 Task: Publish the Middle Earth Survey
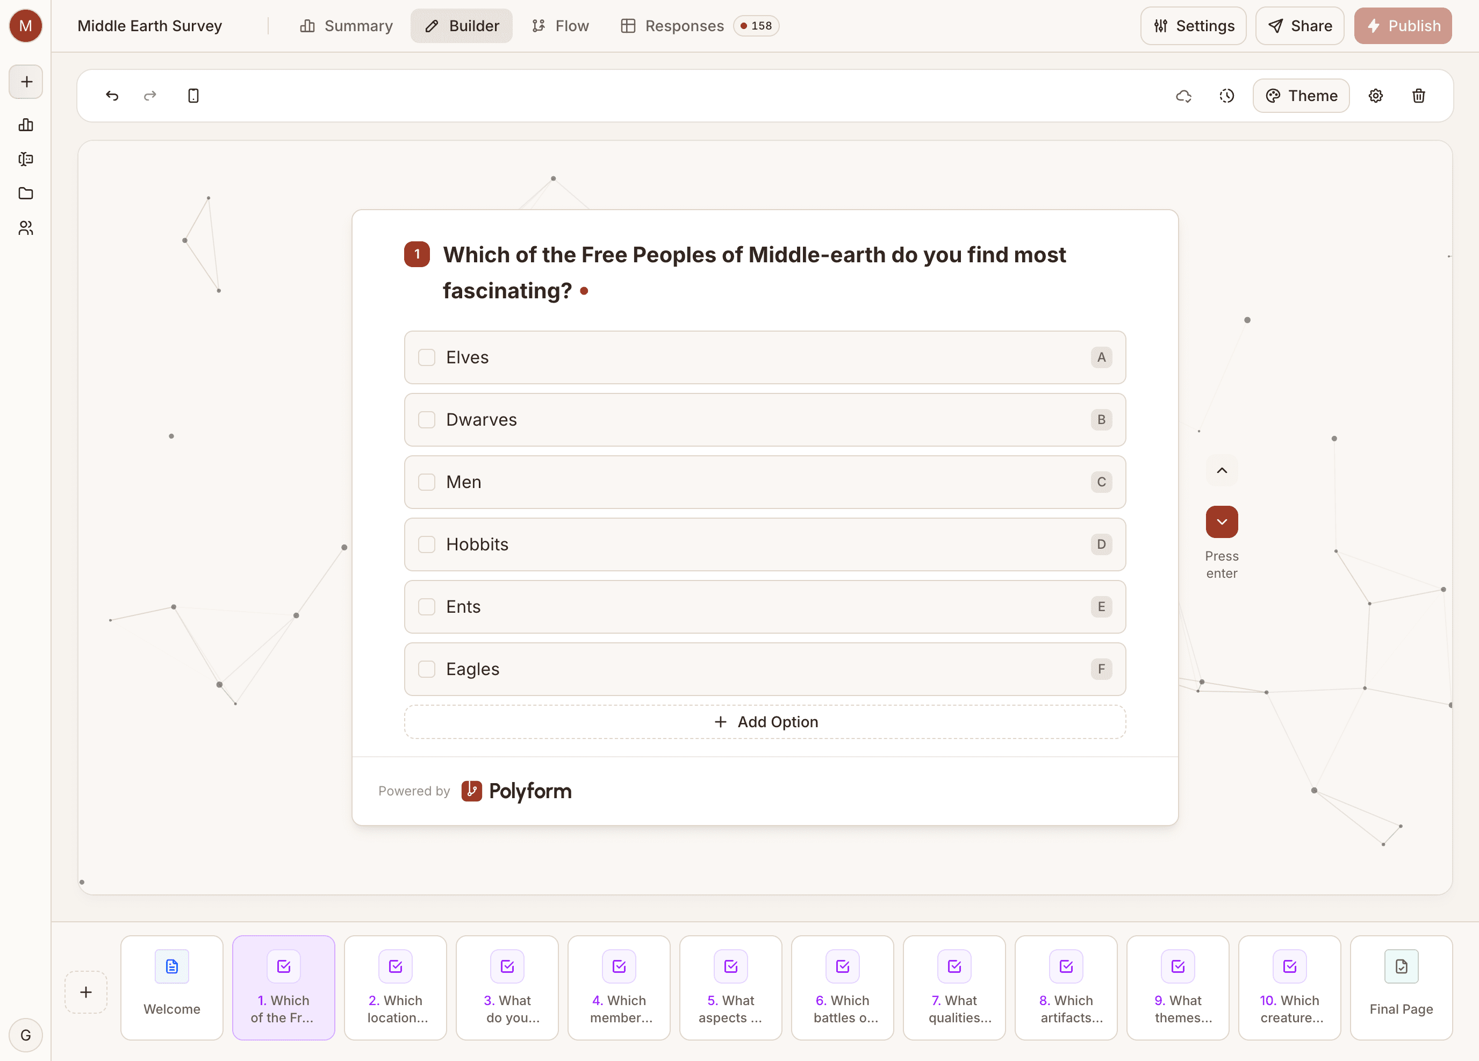coord(1403,25)
